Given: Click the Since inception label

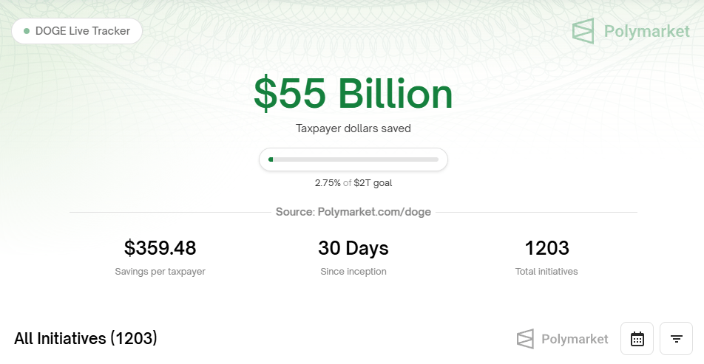Looking at the screenshot, I should coord(353,272).
